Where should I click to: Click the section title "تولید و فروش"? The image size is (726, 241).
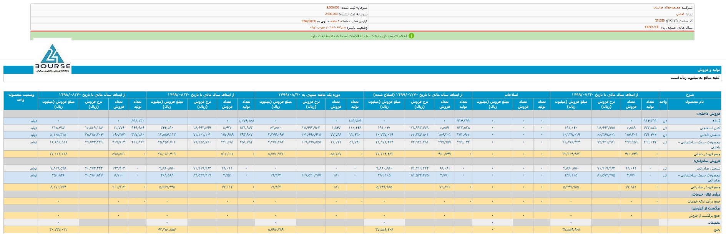click(x=709, y=70)
